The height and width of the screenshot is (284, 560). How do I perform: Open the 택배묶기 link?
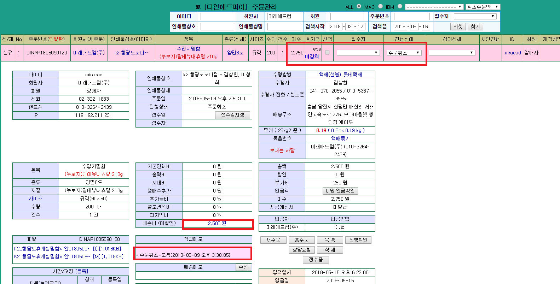340,138
